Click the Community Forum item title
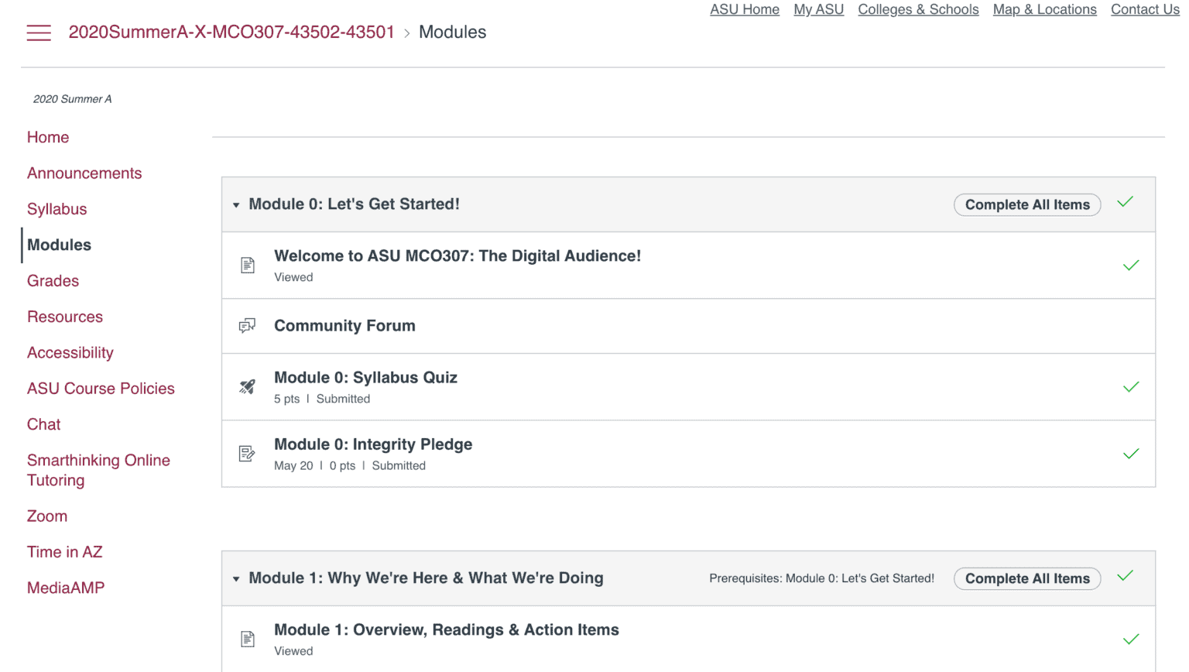 (344, 326)
